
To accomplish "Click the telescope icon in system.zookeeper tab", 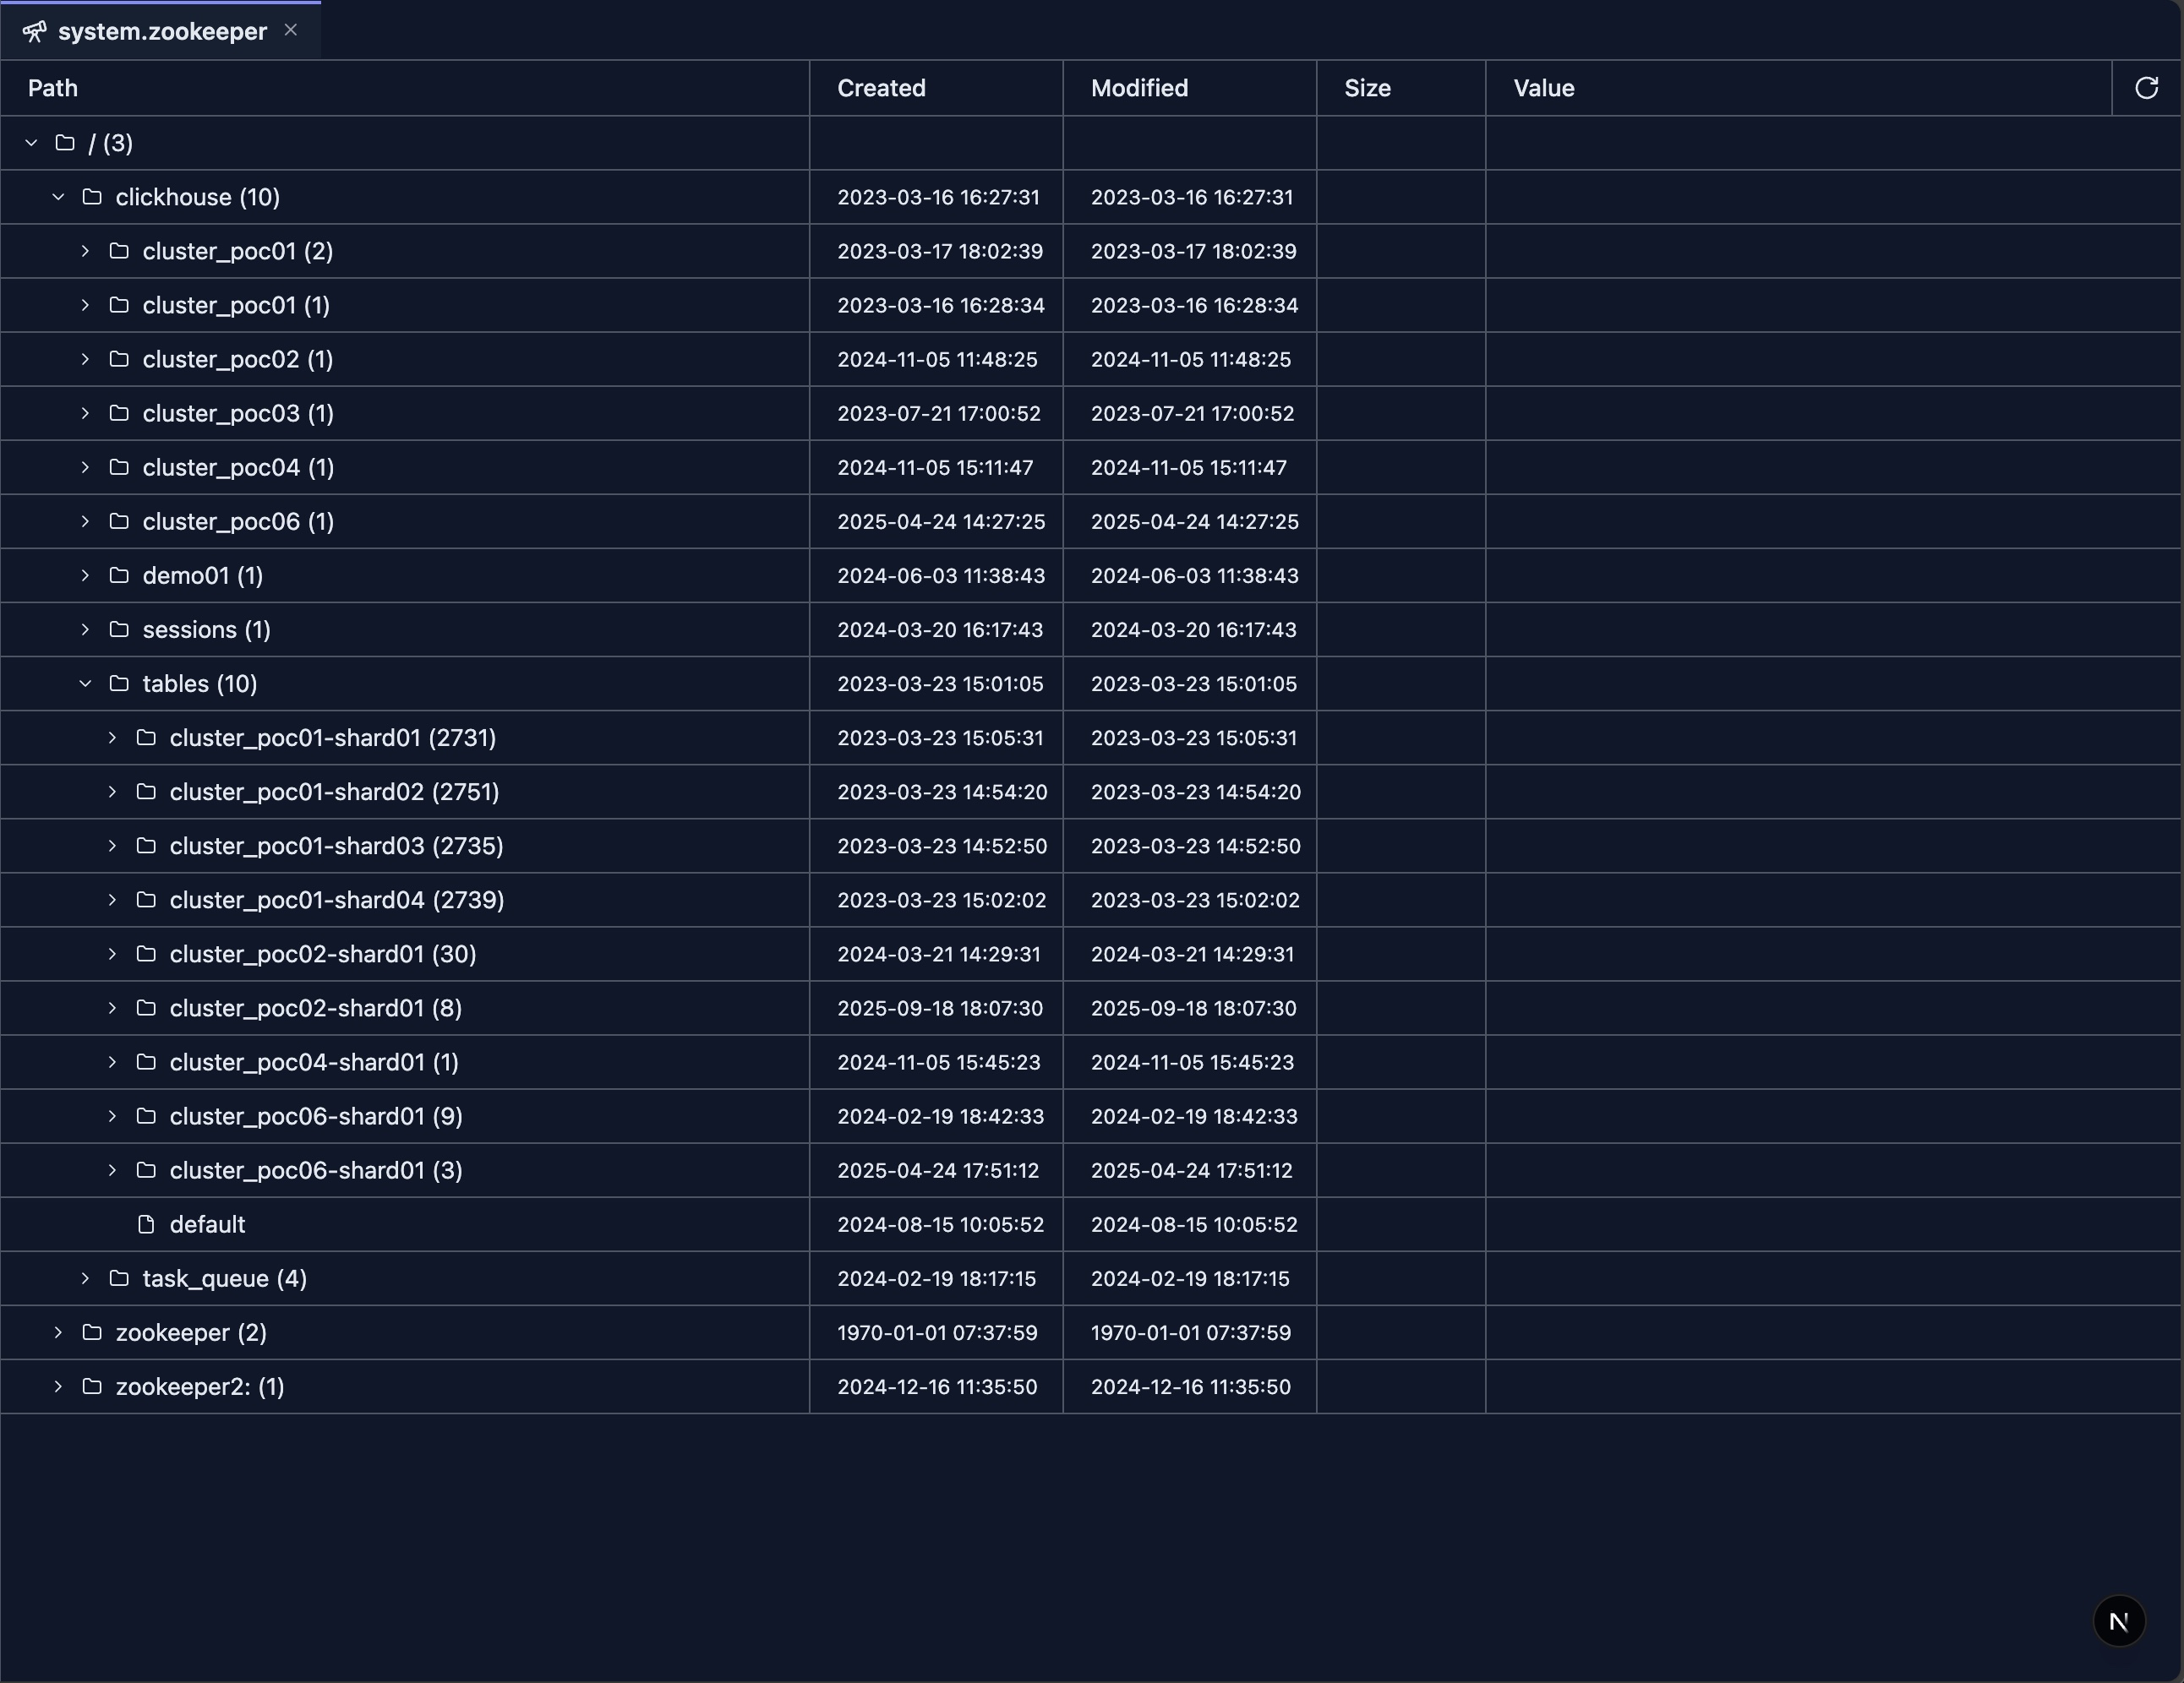I will click(34, 32).
